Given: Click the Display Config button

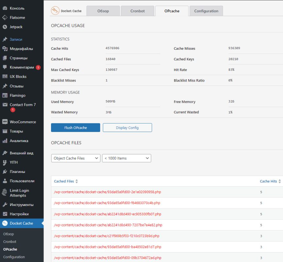Looking at the screenshot, I should tap(127, 128).
